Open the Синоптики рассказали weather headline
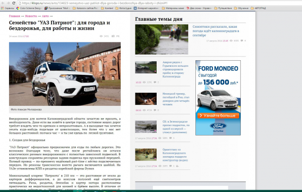This screenshot has width=302, height=192. (216, 31)
